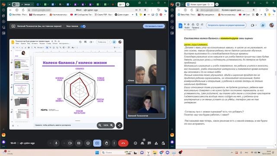Screen dimensions: 277x156
Task: Reload the Meet page
Action: pyautogui.click(x=23, y=10)
